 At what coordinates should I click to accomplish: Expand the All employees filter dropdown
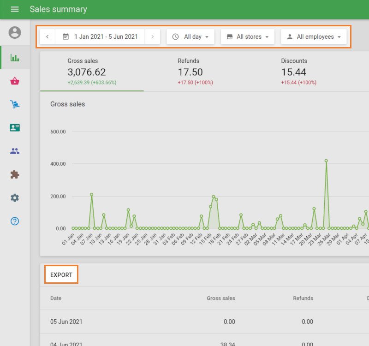tap(314, 37)
